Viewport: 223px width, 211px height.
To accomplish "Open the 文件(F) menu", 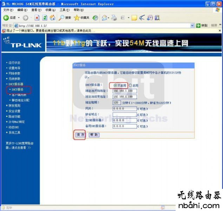I will (8, 10).
